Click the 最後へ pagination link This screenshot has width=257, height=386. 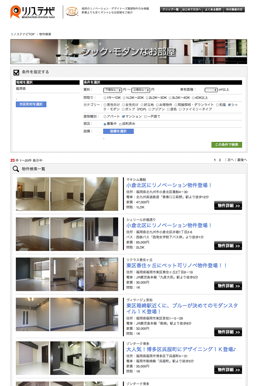click(x=242, y=160)
